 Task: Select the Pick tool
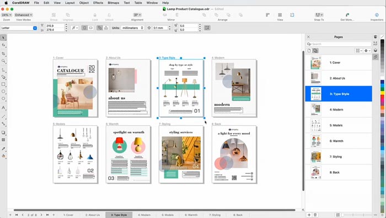[x=3, y=38]
